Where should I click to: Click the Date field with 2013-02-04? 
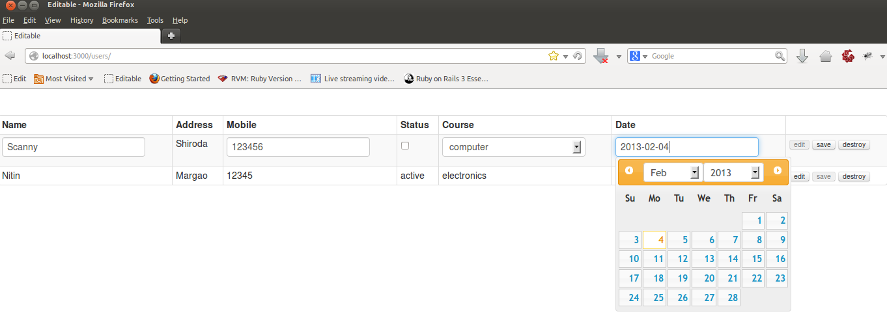click(x=687, y=147)
